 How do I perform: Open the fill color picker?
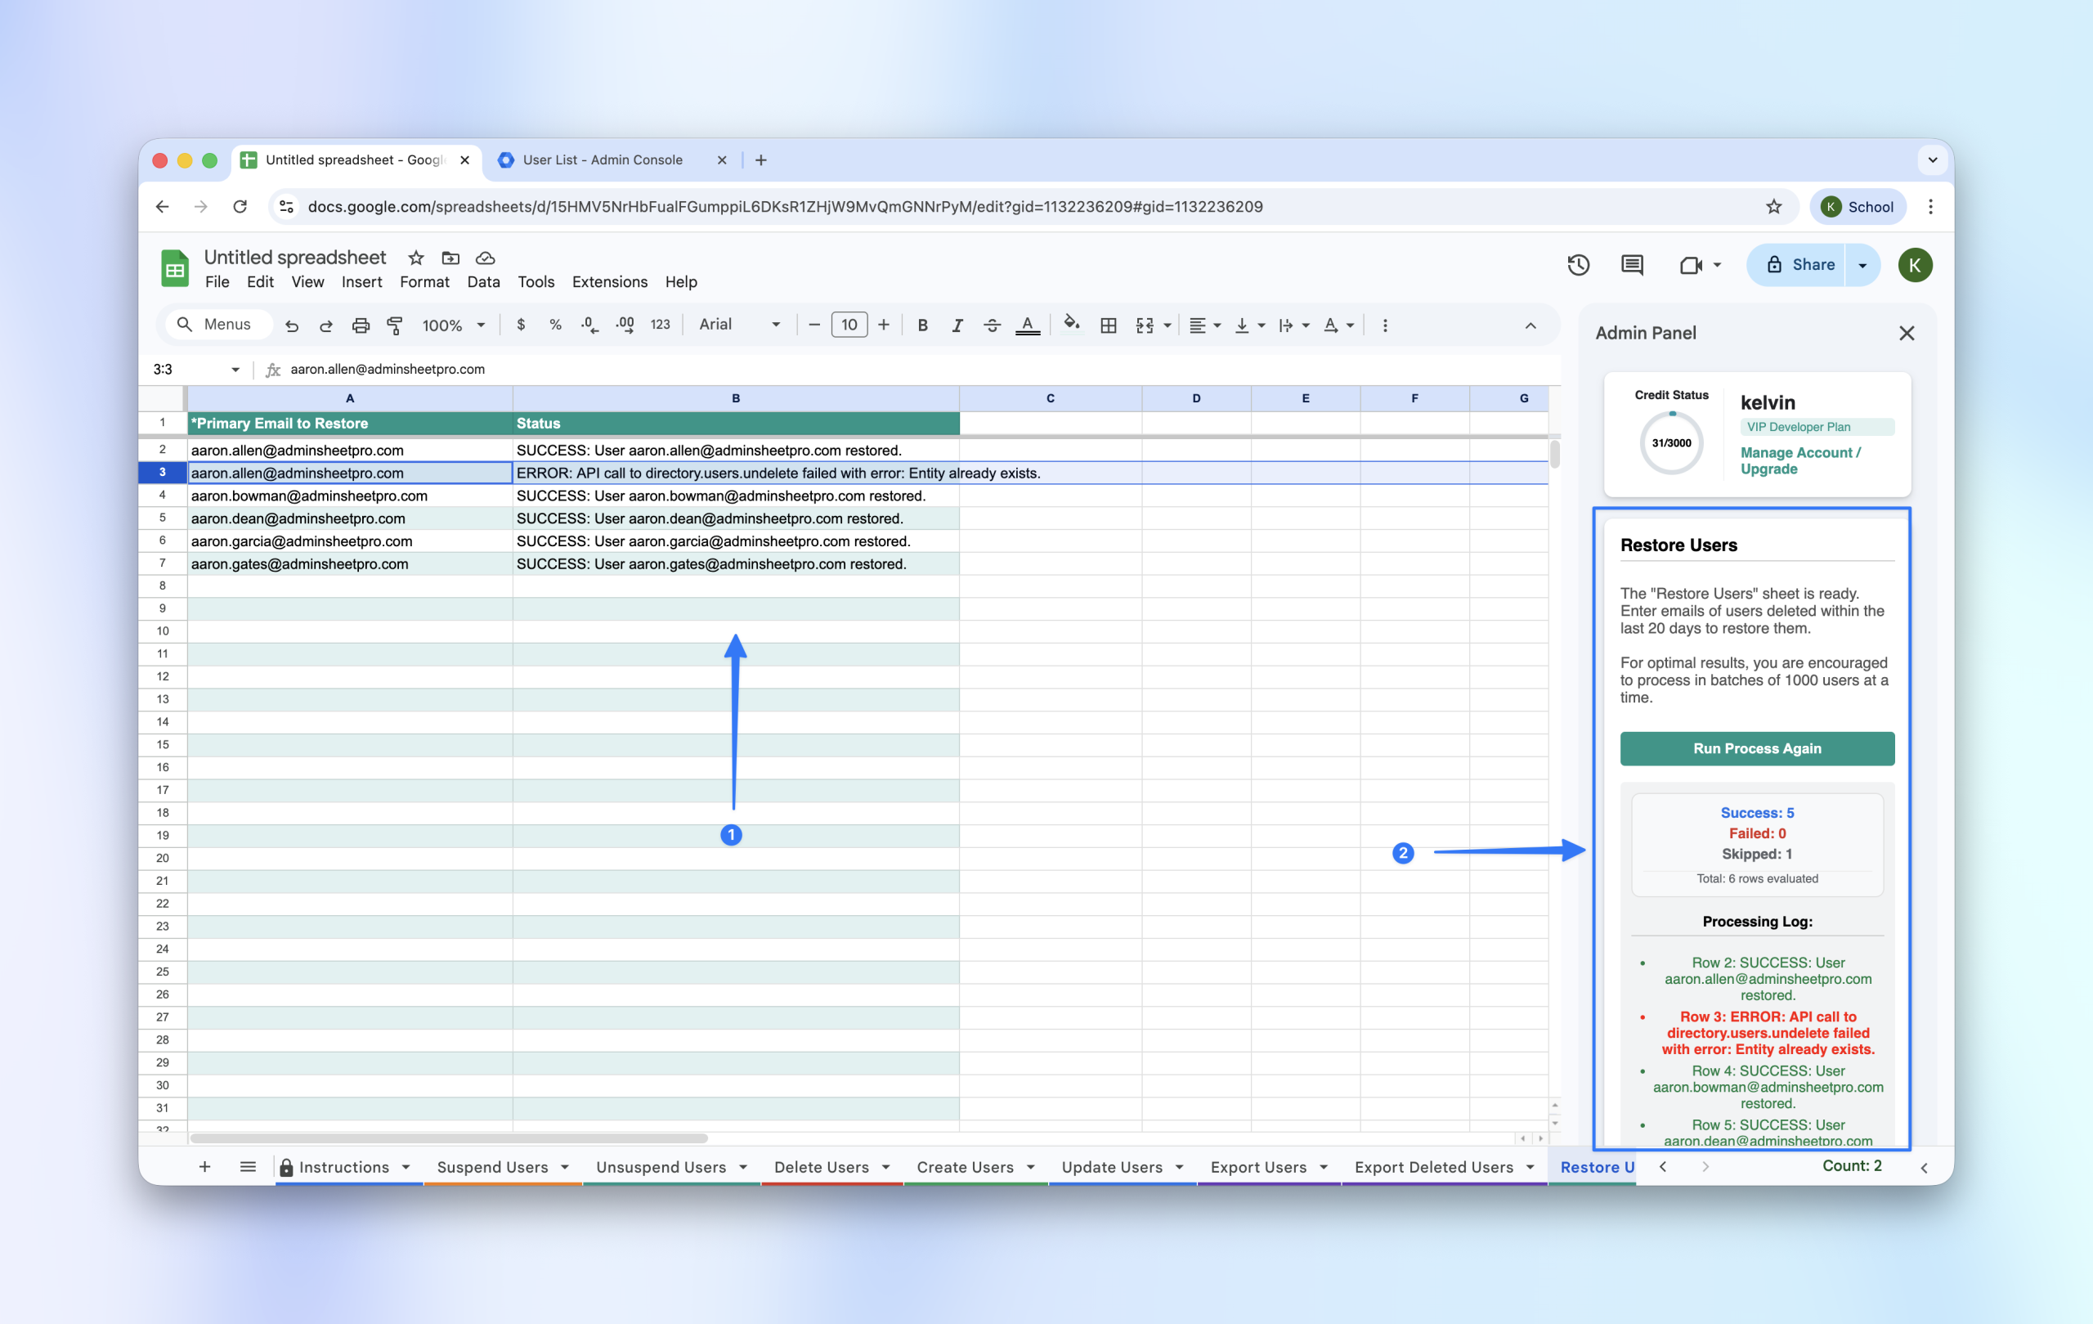pyautogui.click(x=1071, y=325)
